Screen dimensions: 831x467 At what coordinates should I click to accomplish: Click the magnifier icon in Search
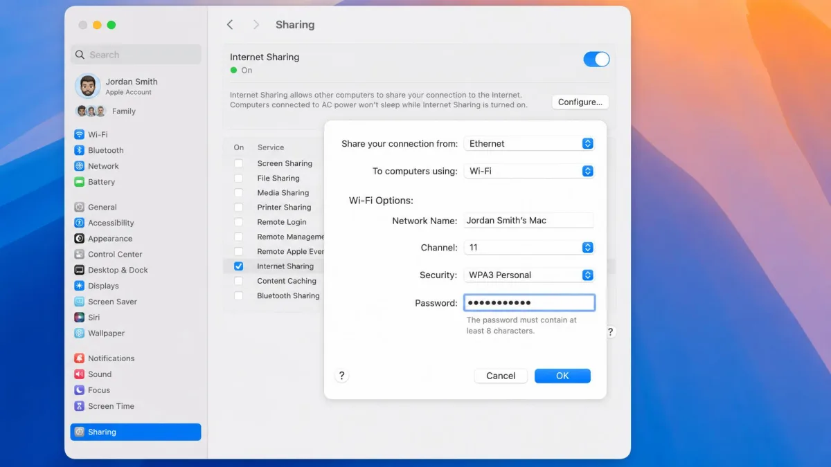pyautogui.click(x=81, y=55)
